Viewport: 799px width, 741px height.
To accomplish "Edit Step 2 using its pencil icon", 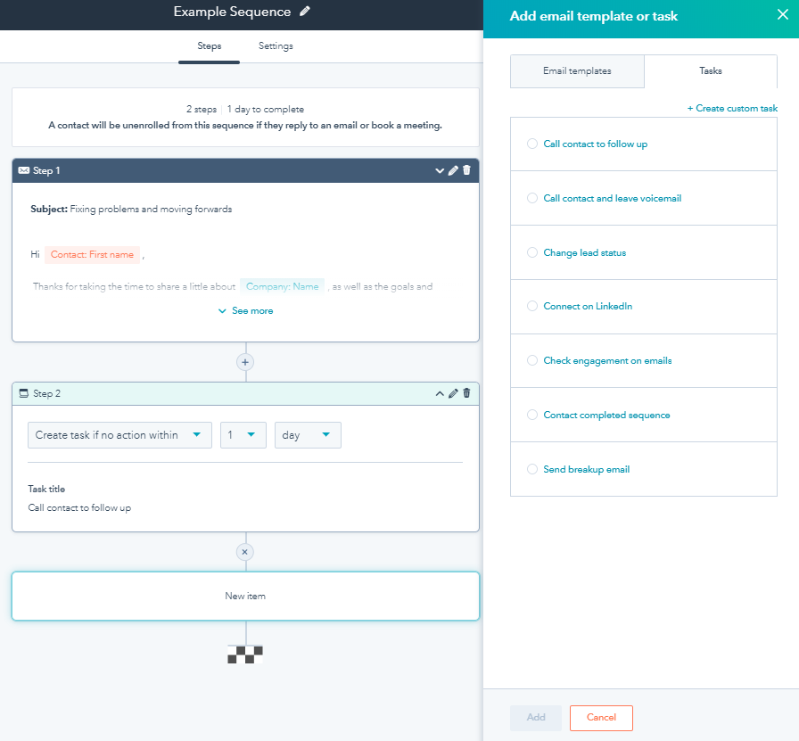I will [x=453, y=393].
